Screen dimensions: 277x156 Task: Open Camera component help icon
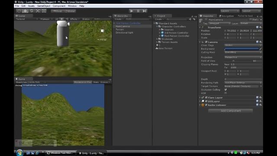pyautogui.click(x=258, y=42)
